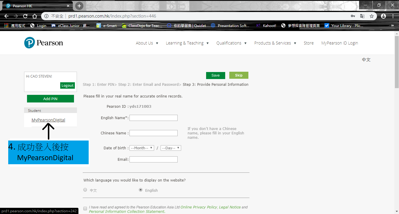Select the English language radio button
The width and height of the screenshot is (399, 214).
pos(141,190)
